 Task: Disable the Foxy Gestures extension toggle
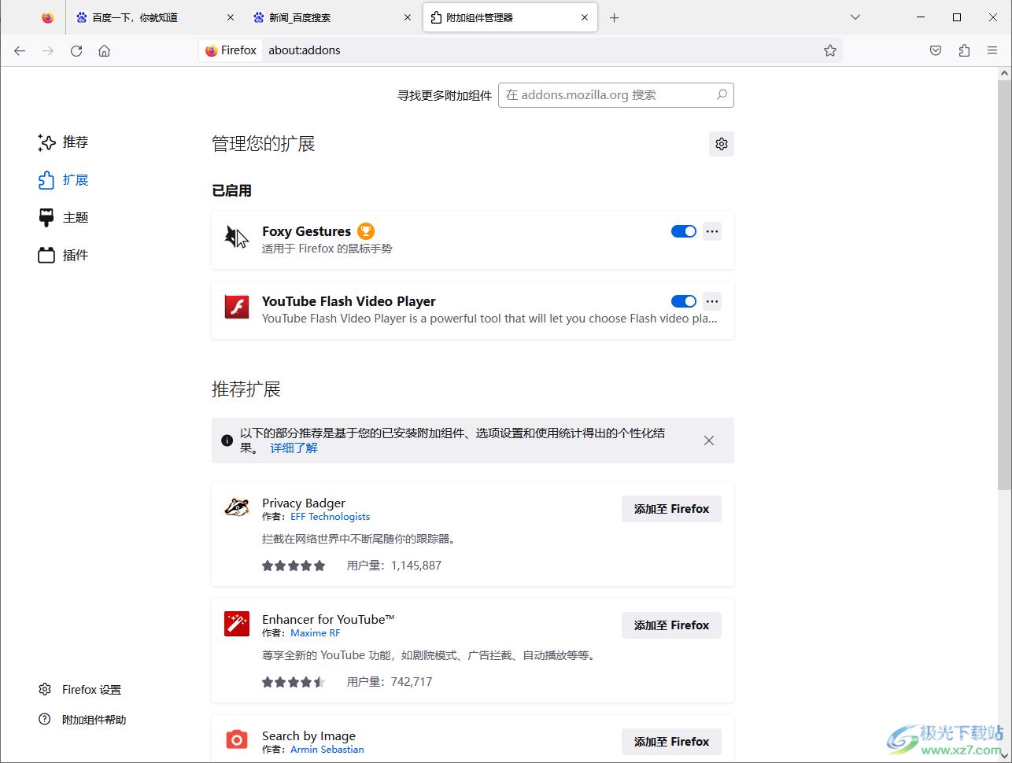click(684, 231)
